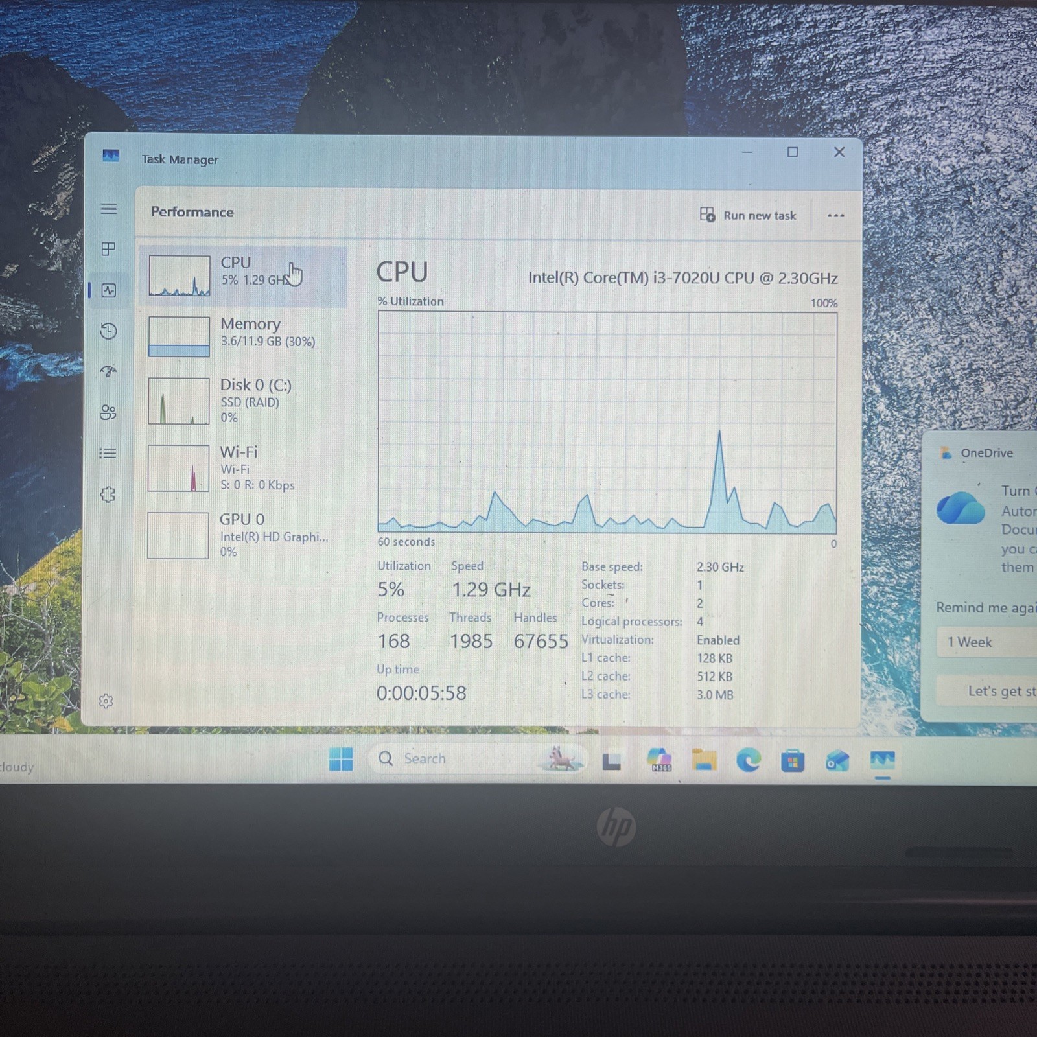1037x1037 pixels.
Task: Click Run new task button
Action: [748, 215]
